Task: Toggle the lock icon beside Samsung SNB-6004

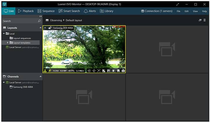Action: (x=50, y=28)
